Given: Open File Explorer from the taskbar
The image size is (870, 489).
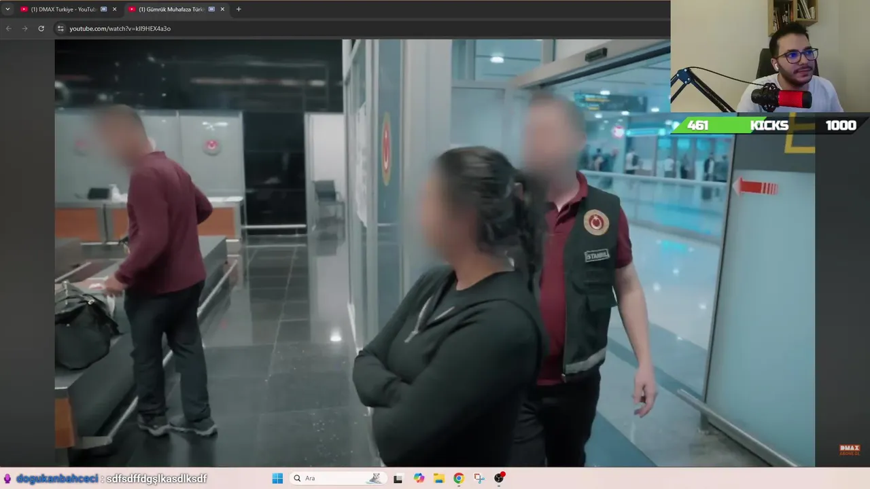Looking at the screenshot, I should (x=439, y=478).
